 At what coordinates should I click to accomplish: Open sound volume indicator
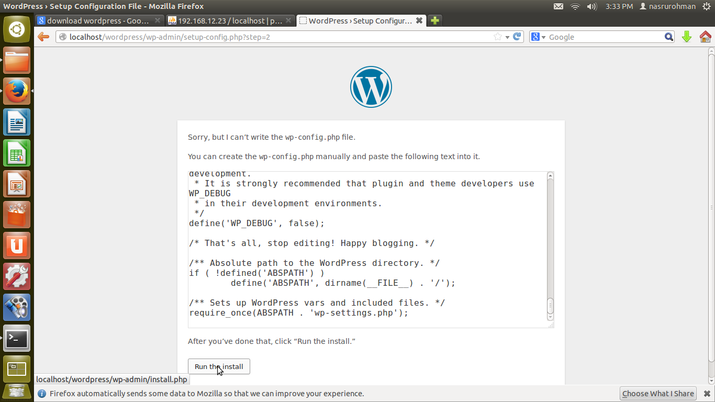592,6
